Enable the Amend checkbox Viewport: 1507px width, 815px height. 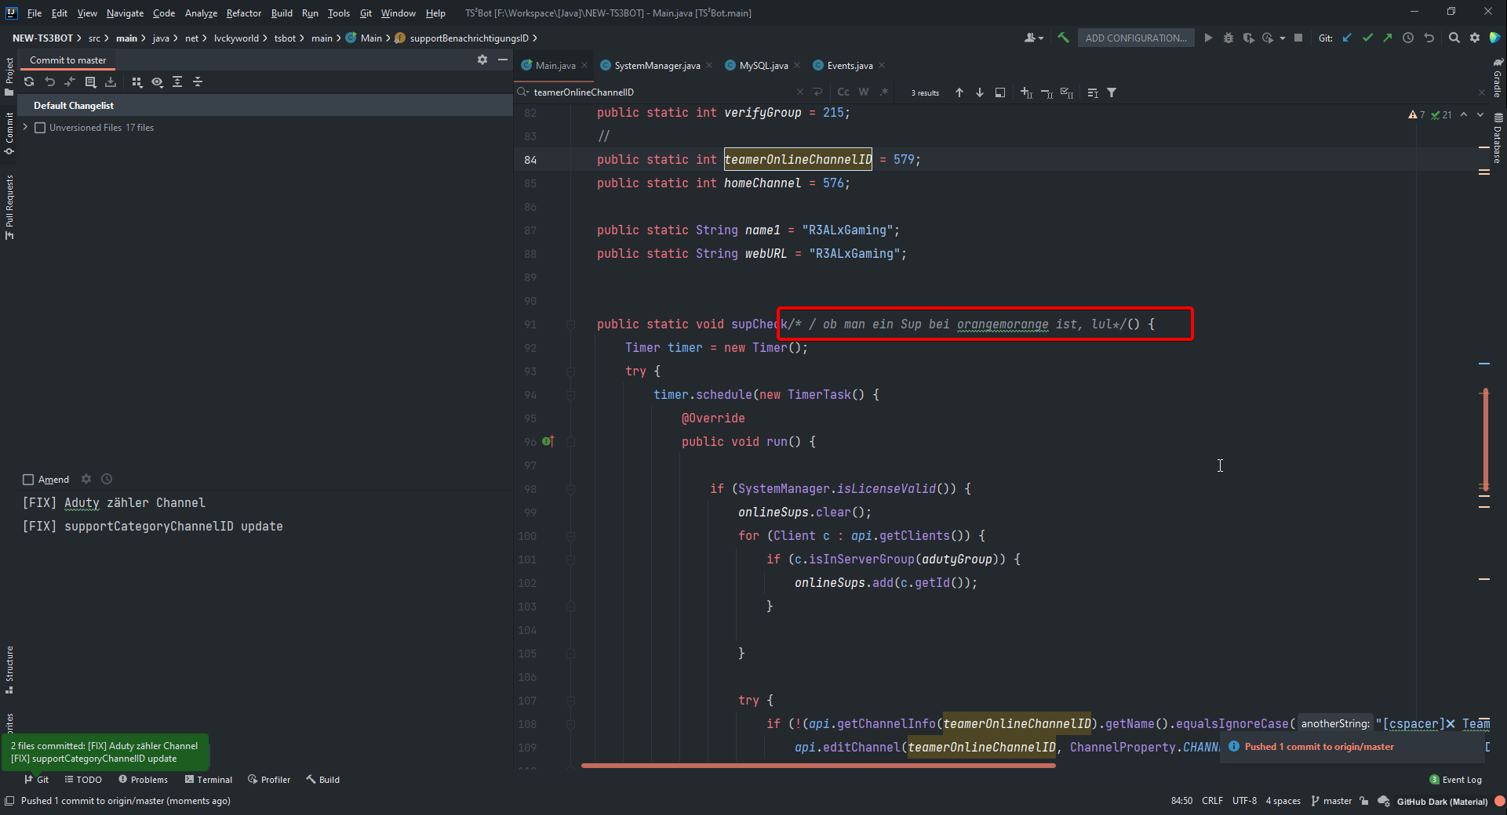[x=28, y=480]
